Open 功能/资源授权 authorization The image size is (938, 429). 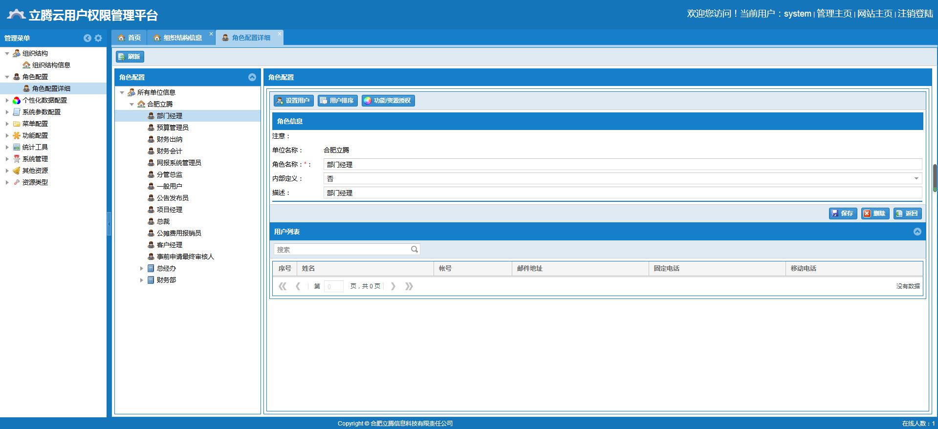tap(388, 101)
